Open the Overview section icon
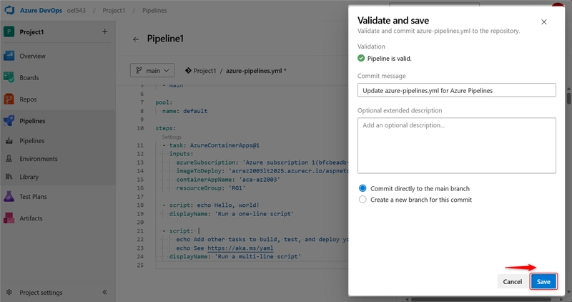Image resolution: width=572 pixels, height=302 pixels. (x=10, y=56)
